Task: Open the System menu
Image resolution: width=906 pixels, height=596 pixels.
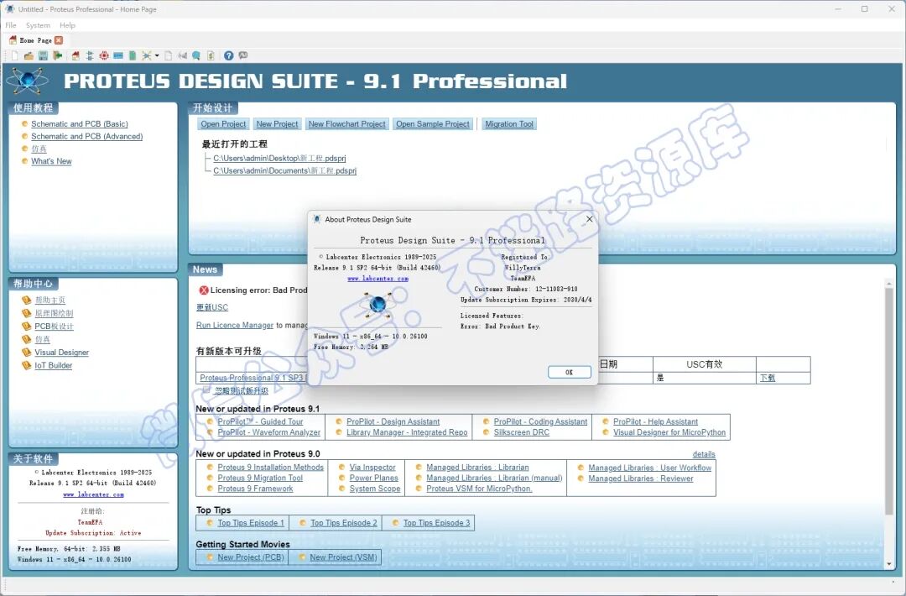Action: 38,25
